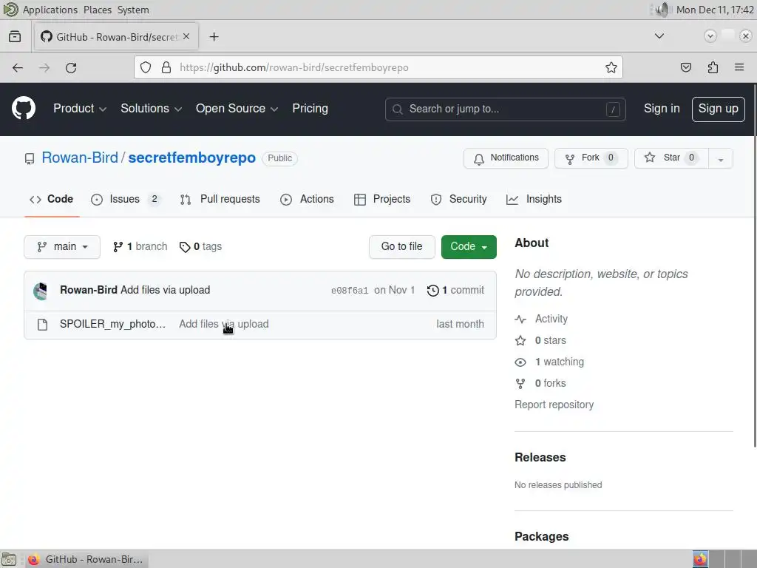The width and height of the screenshot is (757, 568).
Task: Open the main branch selector
Action: tap(62, 247)
